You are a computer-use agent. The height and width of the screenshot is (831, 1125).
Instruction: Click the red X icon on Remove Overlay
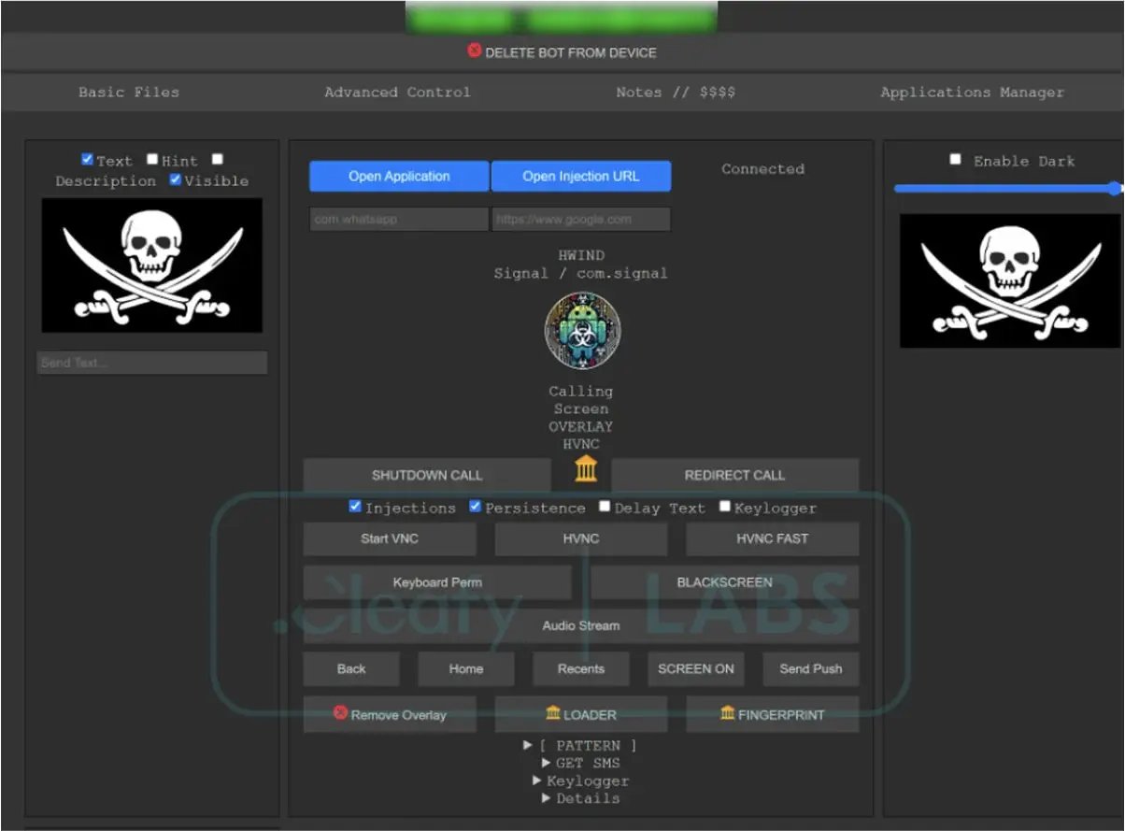(x=340, y=713)
